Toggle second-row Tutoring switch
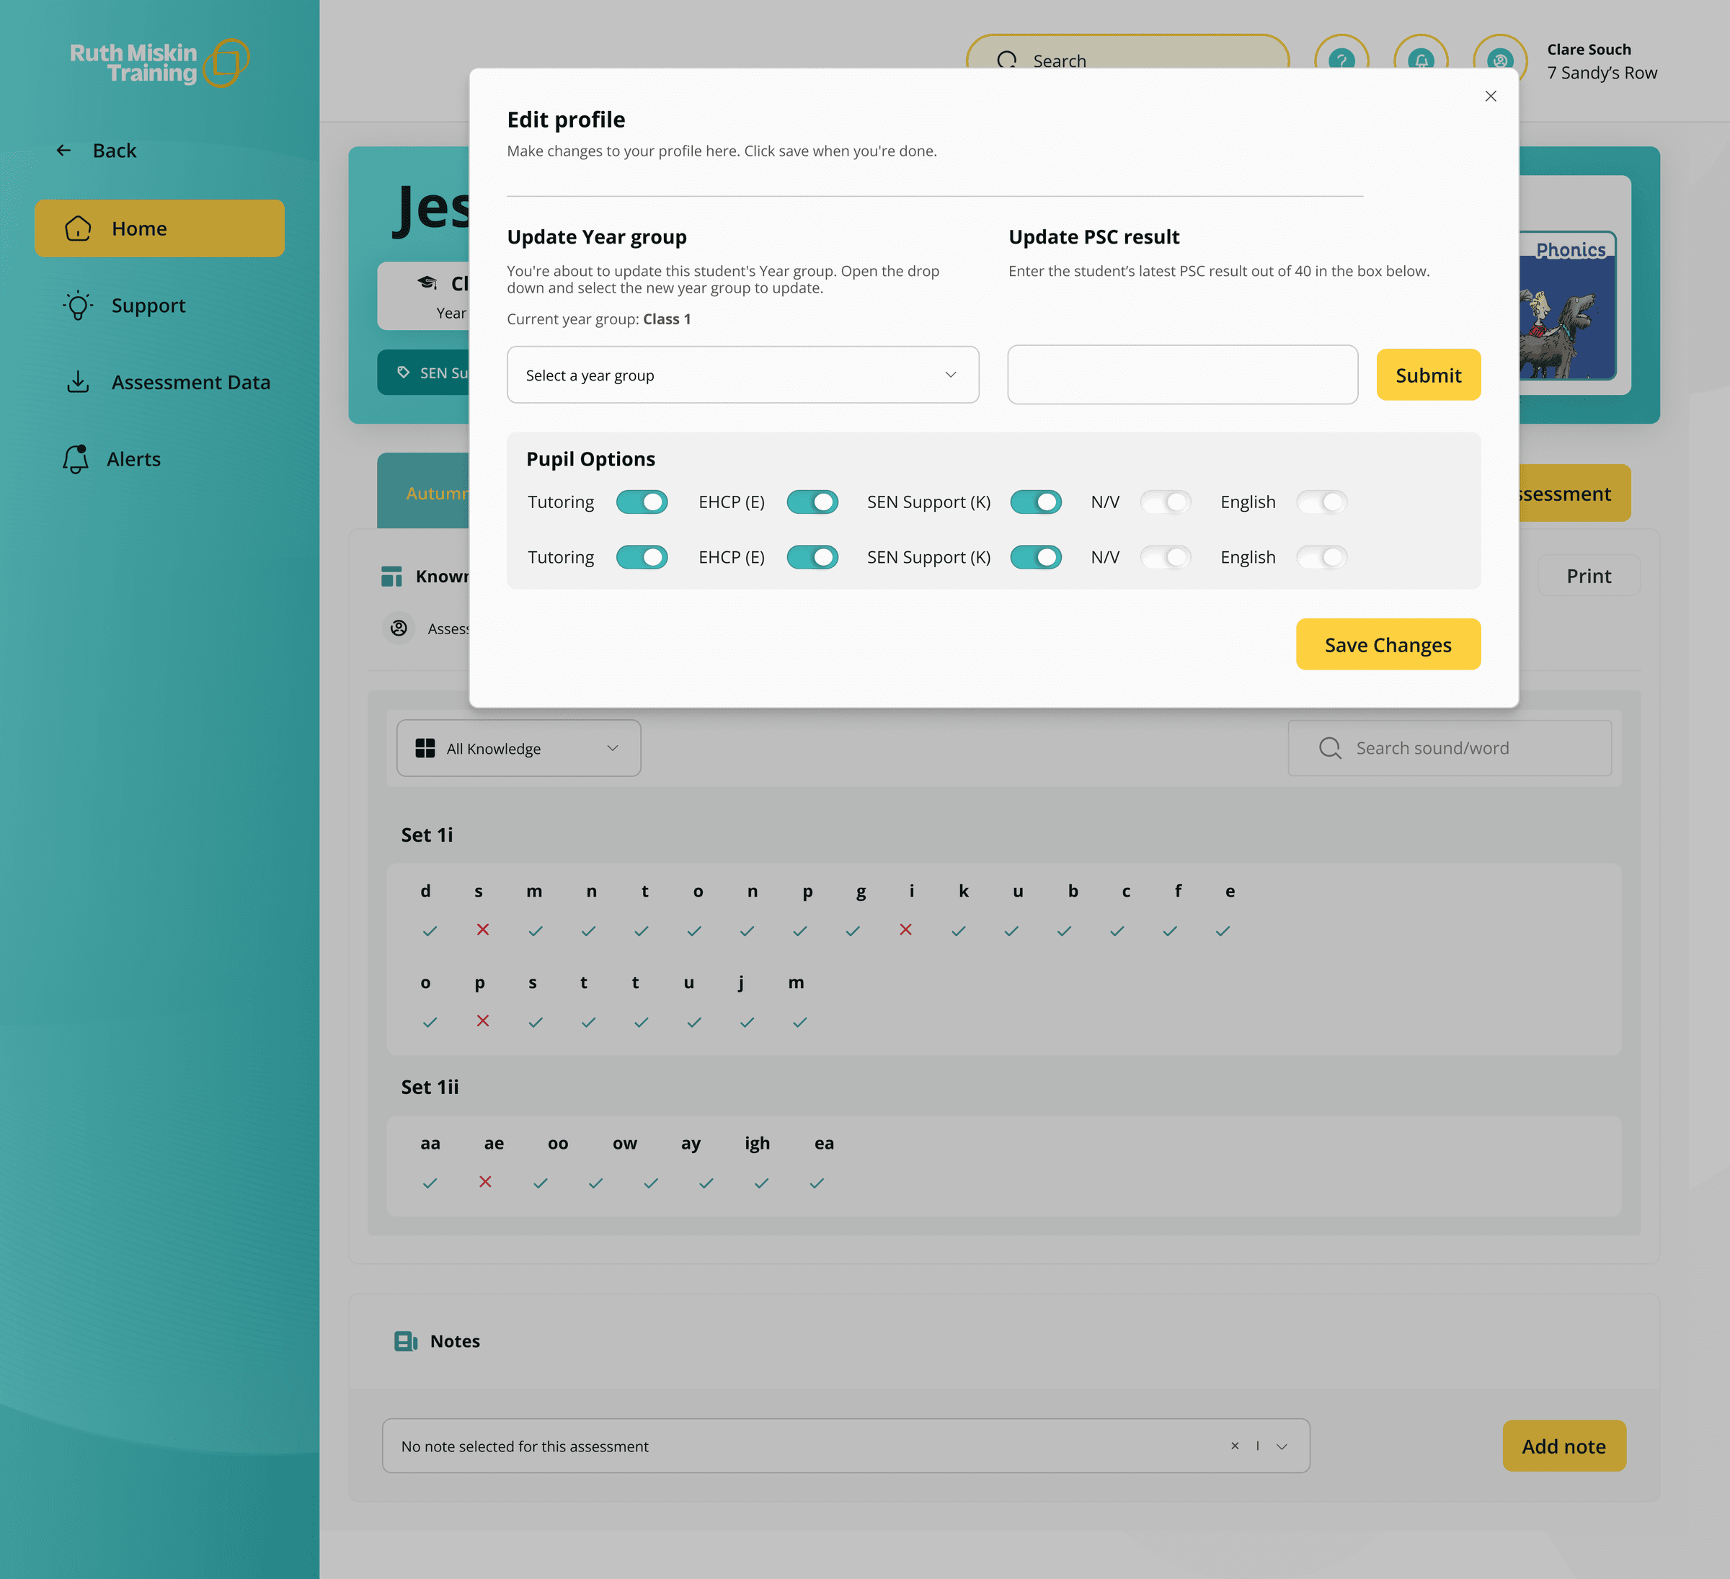This screenshot has width=1730, height=1579. pyautogui.click(x=642, y=557)
